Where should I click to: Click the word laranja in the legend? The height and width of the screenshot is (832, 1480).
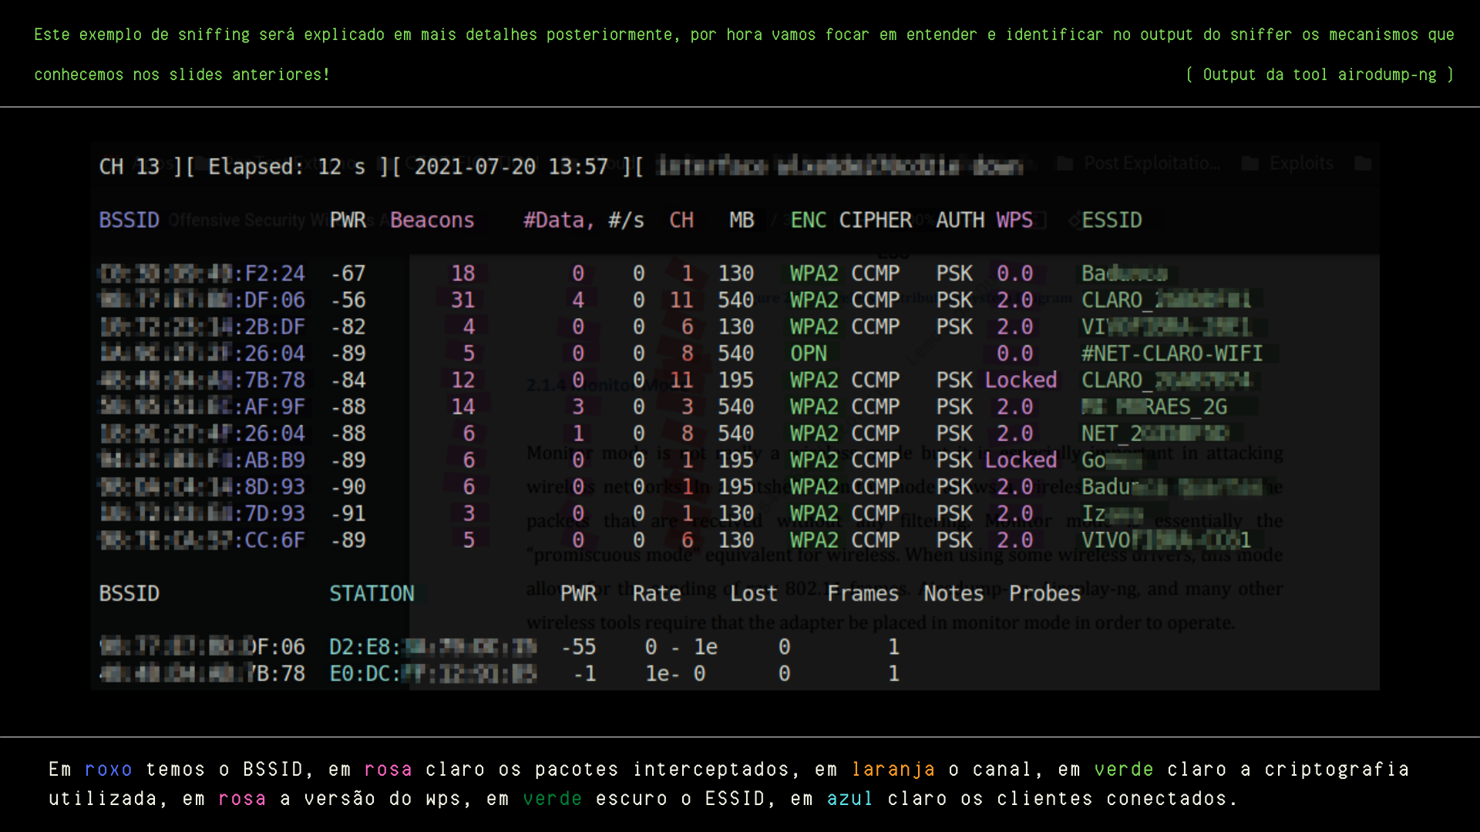point(894,769)
